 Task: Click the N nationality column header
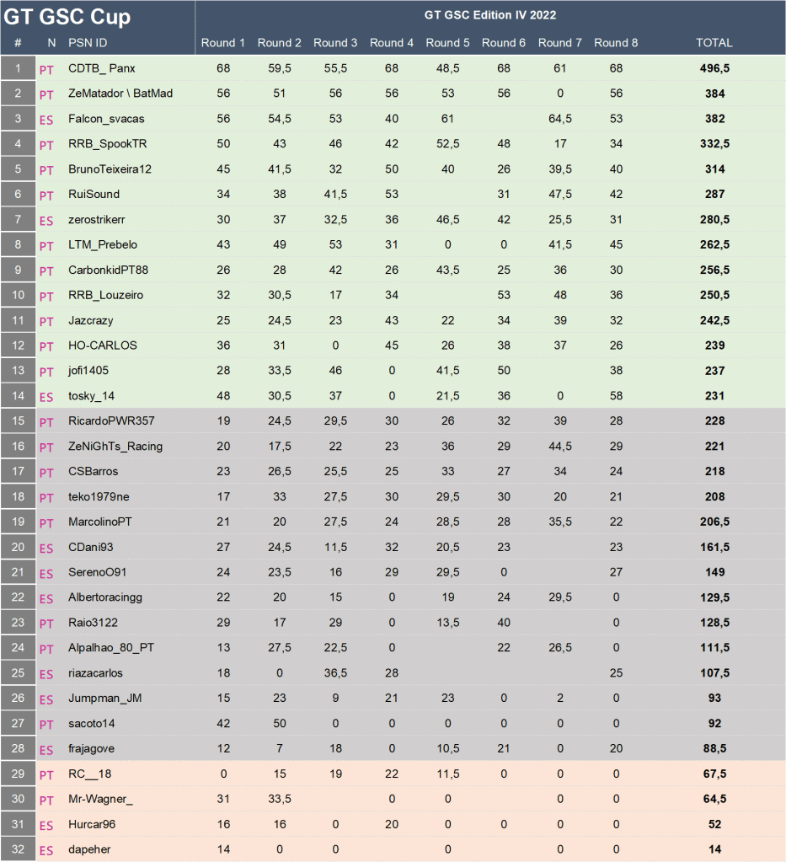click(51, 43)
